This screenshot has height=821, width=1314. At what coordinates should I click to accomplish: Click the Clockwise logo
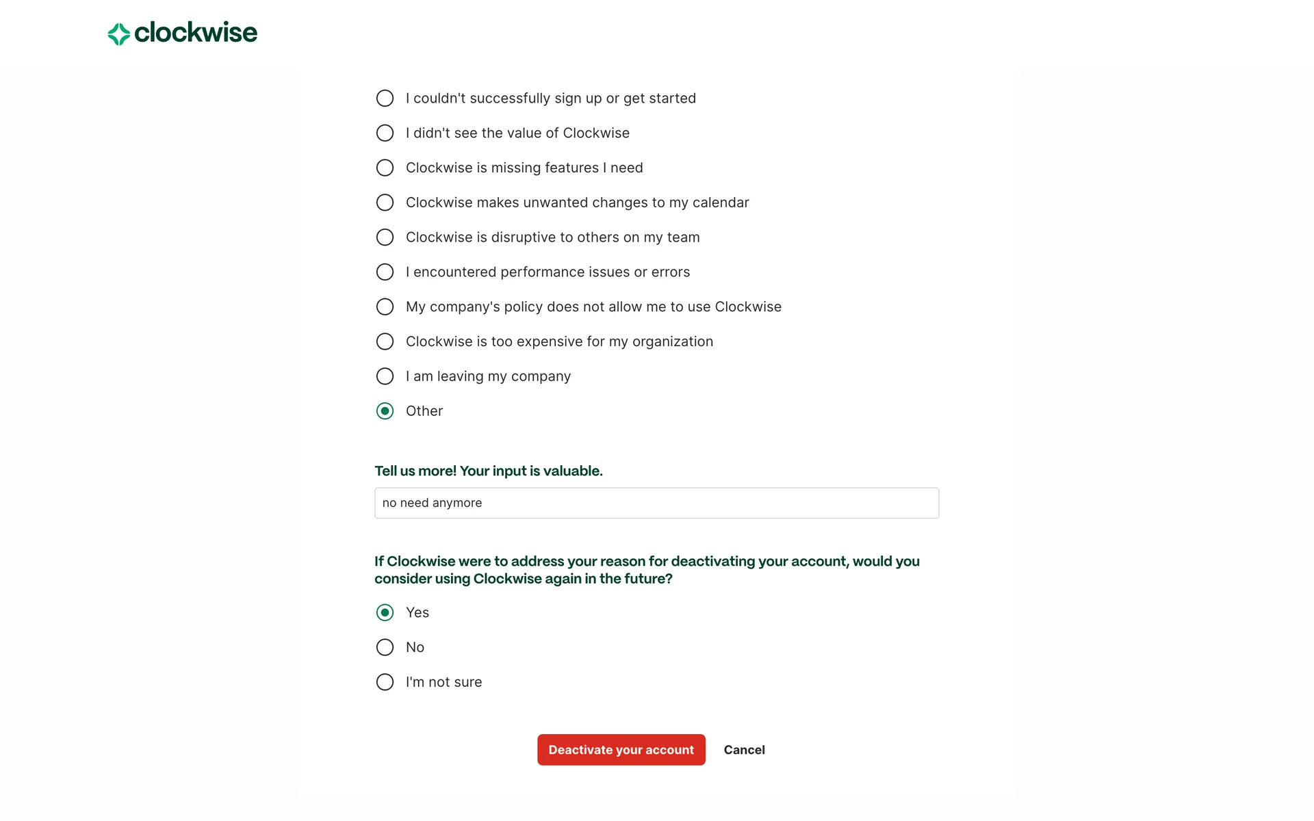tap(182, 33)
